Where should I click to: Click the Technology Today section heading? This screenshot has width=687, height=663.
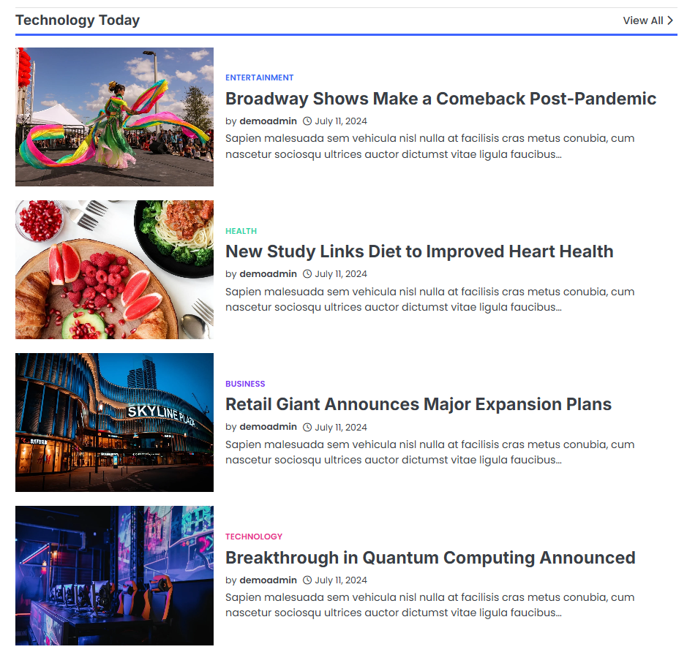pos(78,20)
